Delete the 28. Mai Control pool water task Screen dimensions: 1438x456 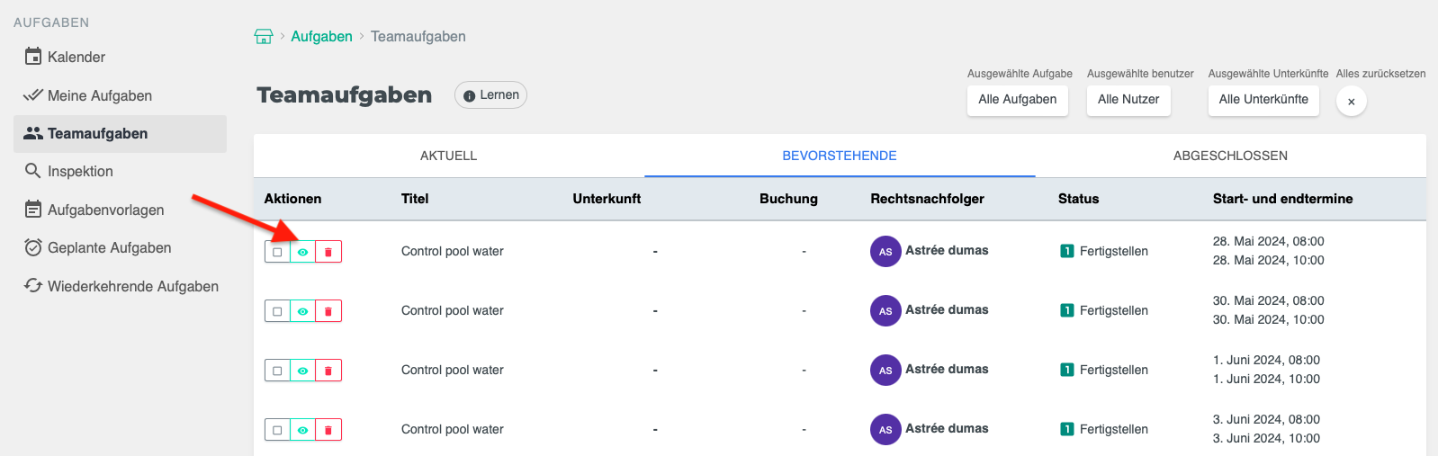pos(328,252)
